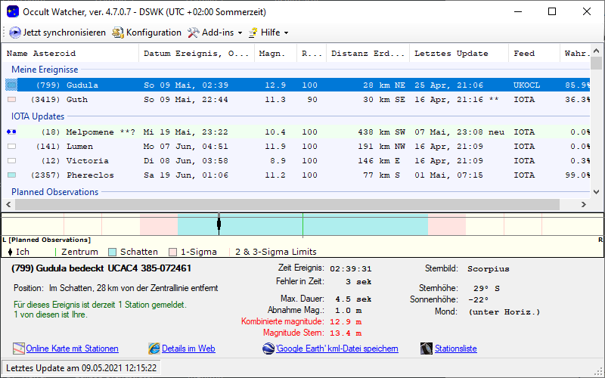Screen dimensions: 605x378
Task: Select the (3419) Guth event row
Action: pyautogui.click(x=76, y=99)
